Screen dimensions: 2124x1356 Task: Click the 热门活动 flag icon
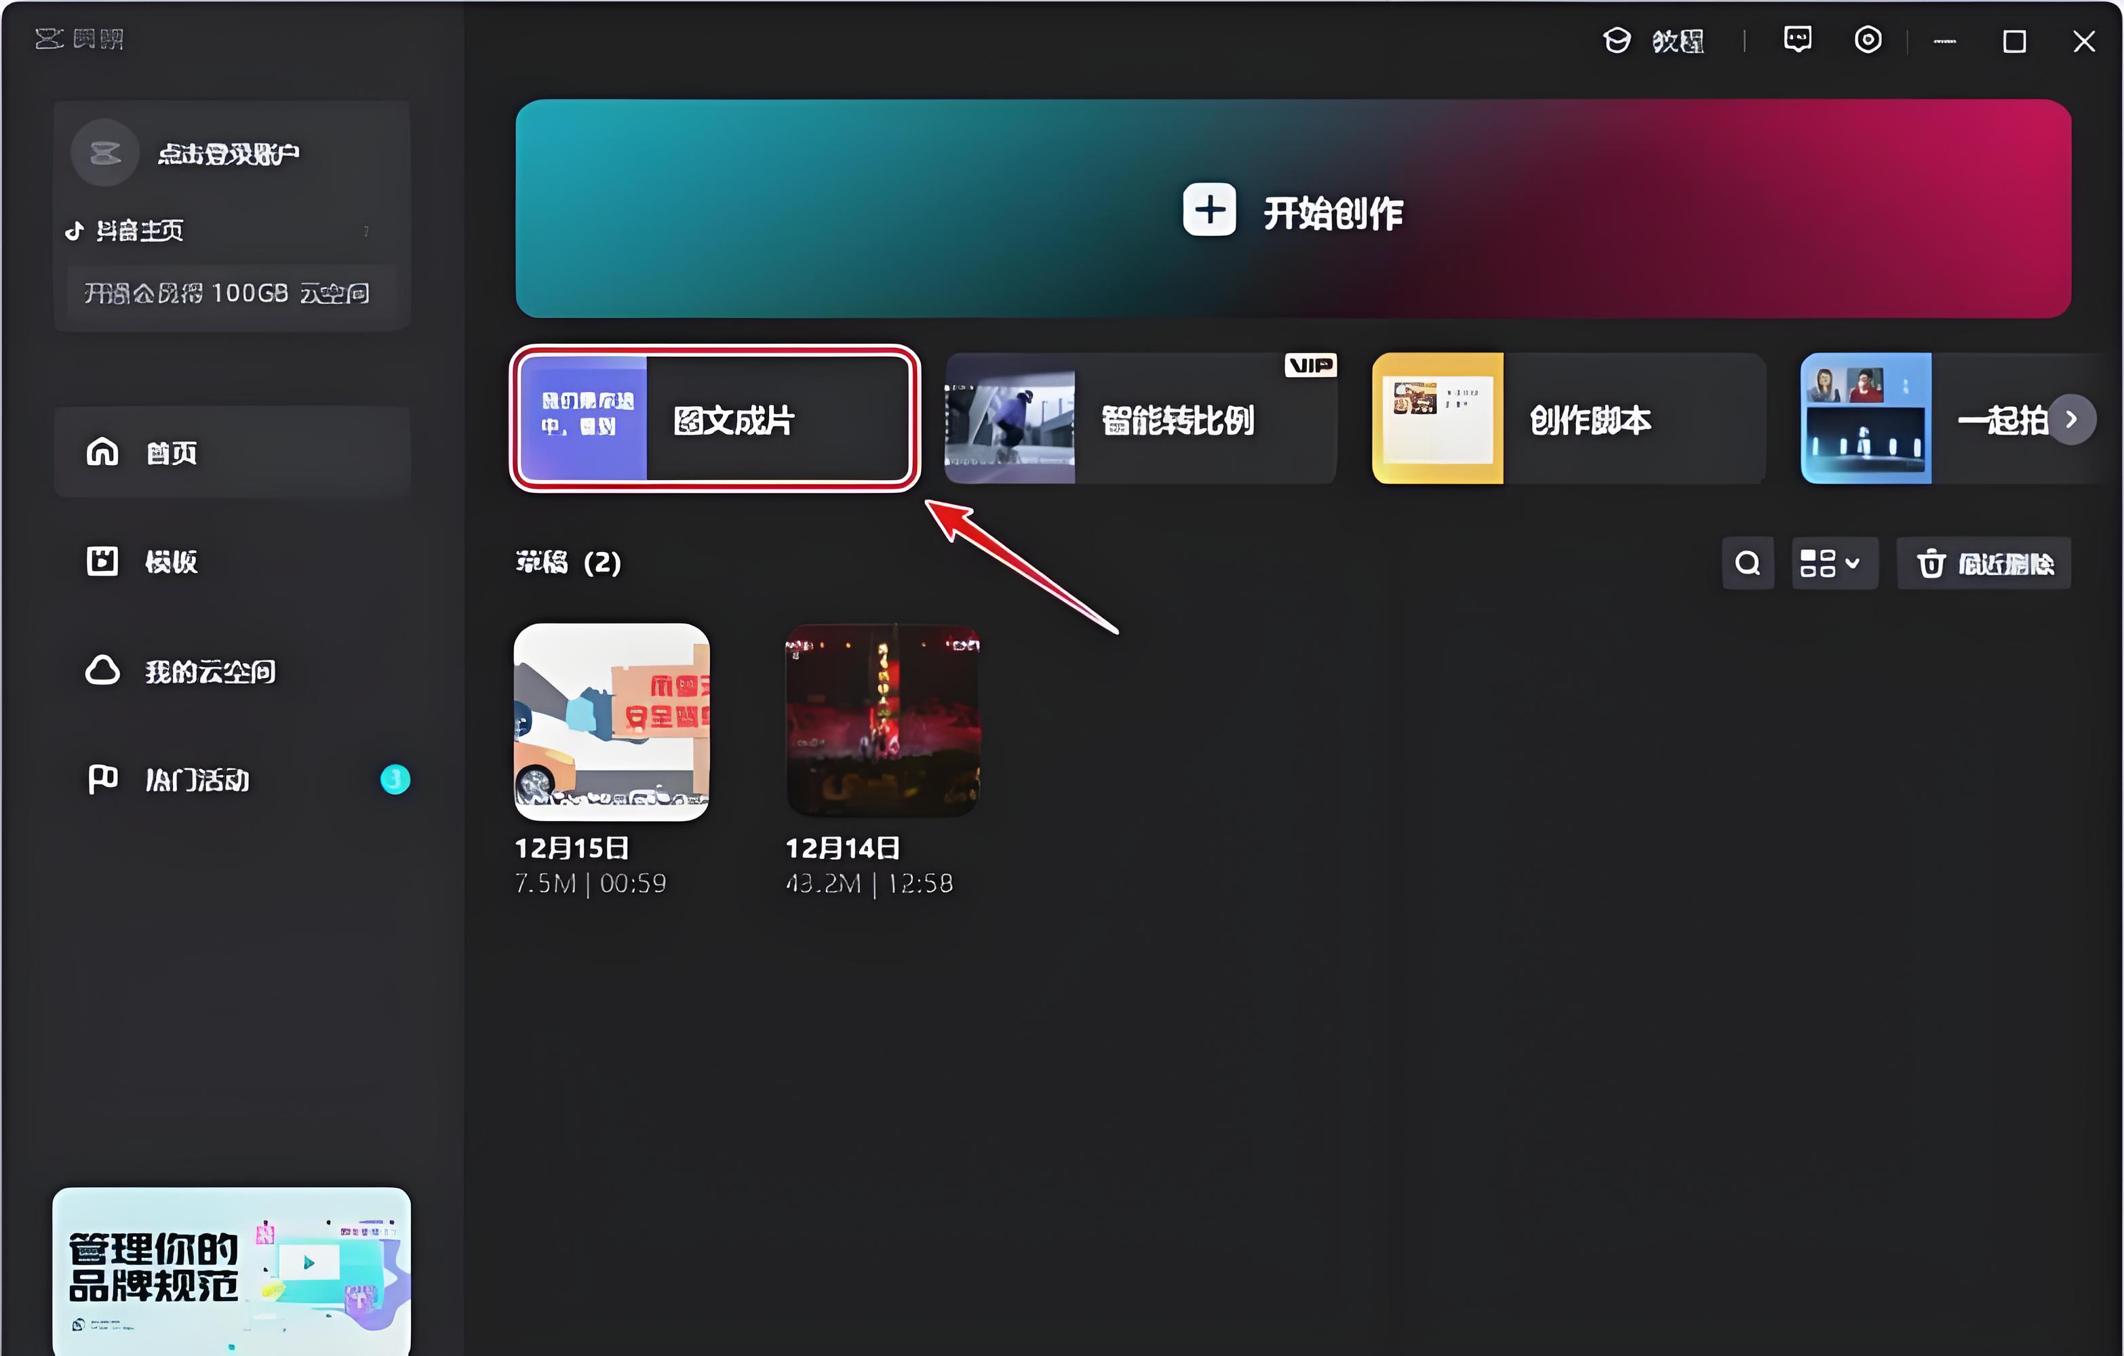102,780
